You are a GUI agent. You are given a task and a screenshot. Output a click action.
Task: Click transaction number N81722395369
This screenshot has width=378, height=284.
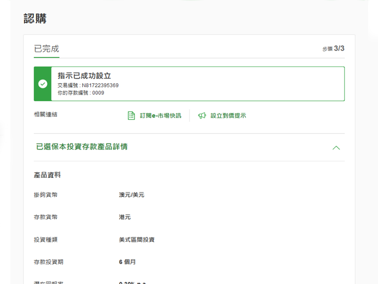pyautogui.click(x=100, y=85)
